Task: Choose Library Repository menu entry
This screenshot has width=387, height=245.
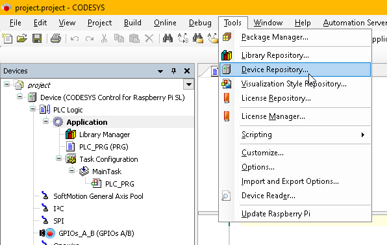Action: click(295, 55)
